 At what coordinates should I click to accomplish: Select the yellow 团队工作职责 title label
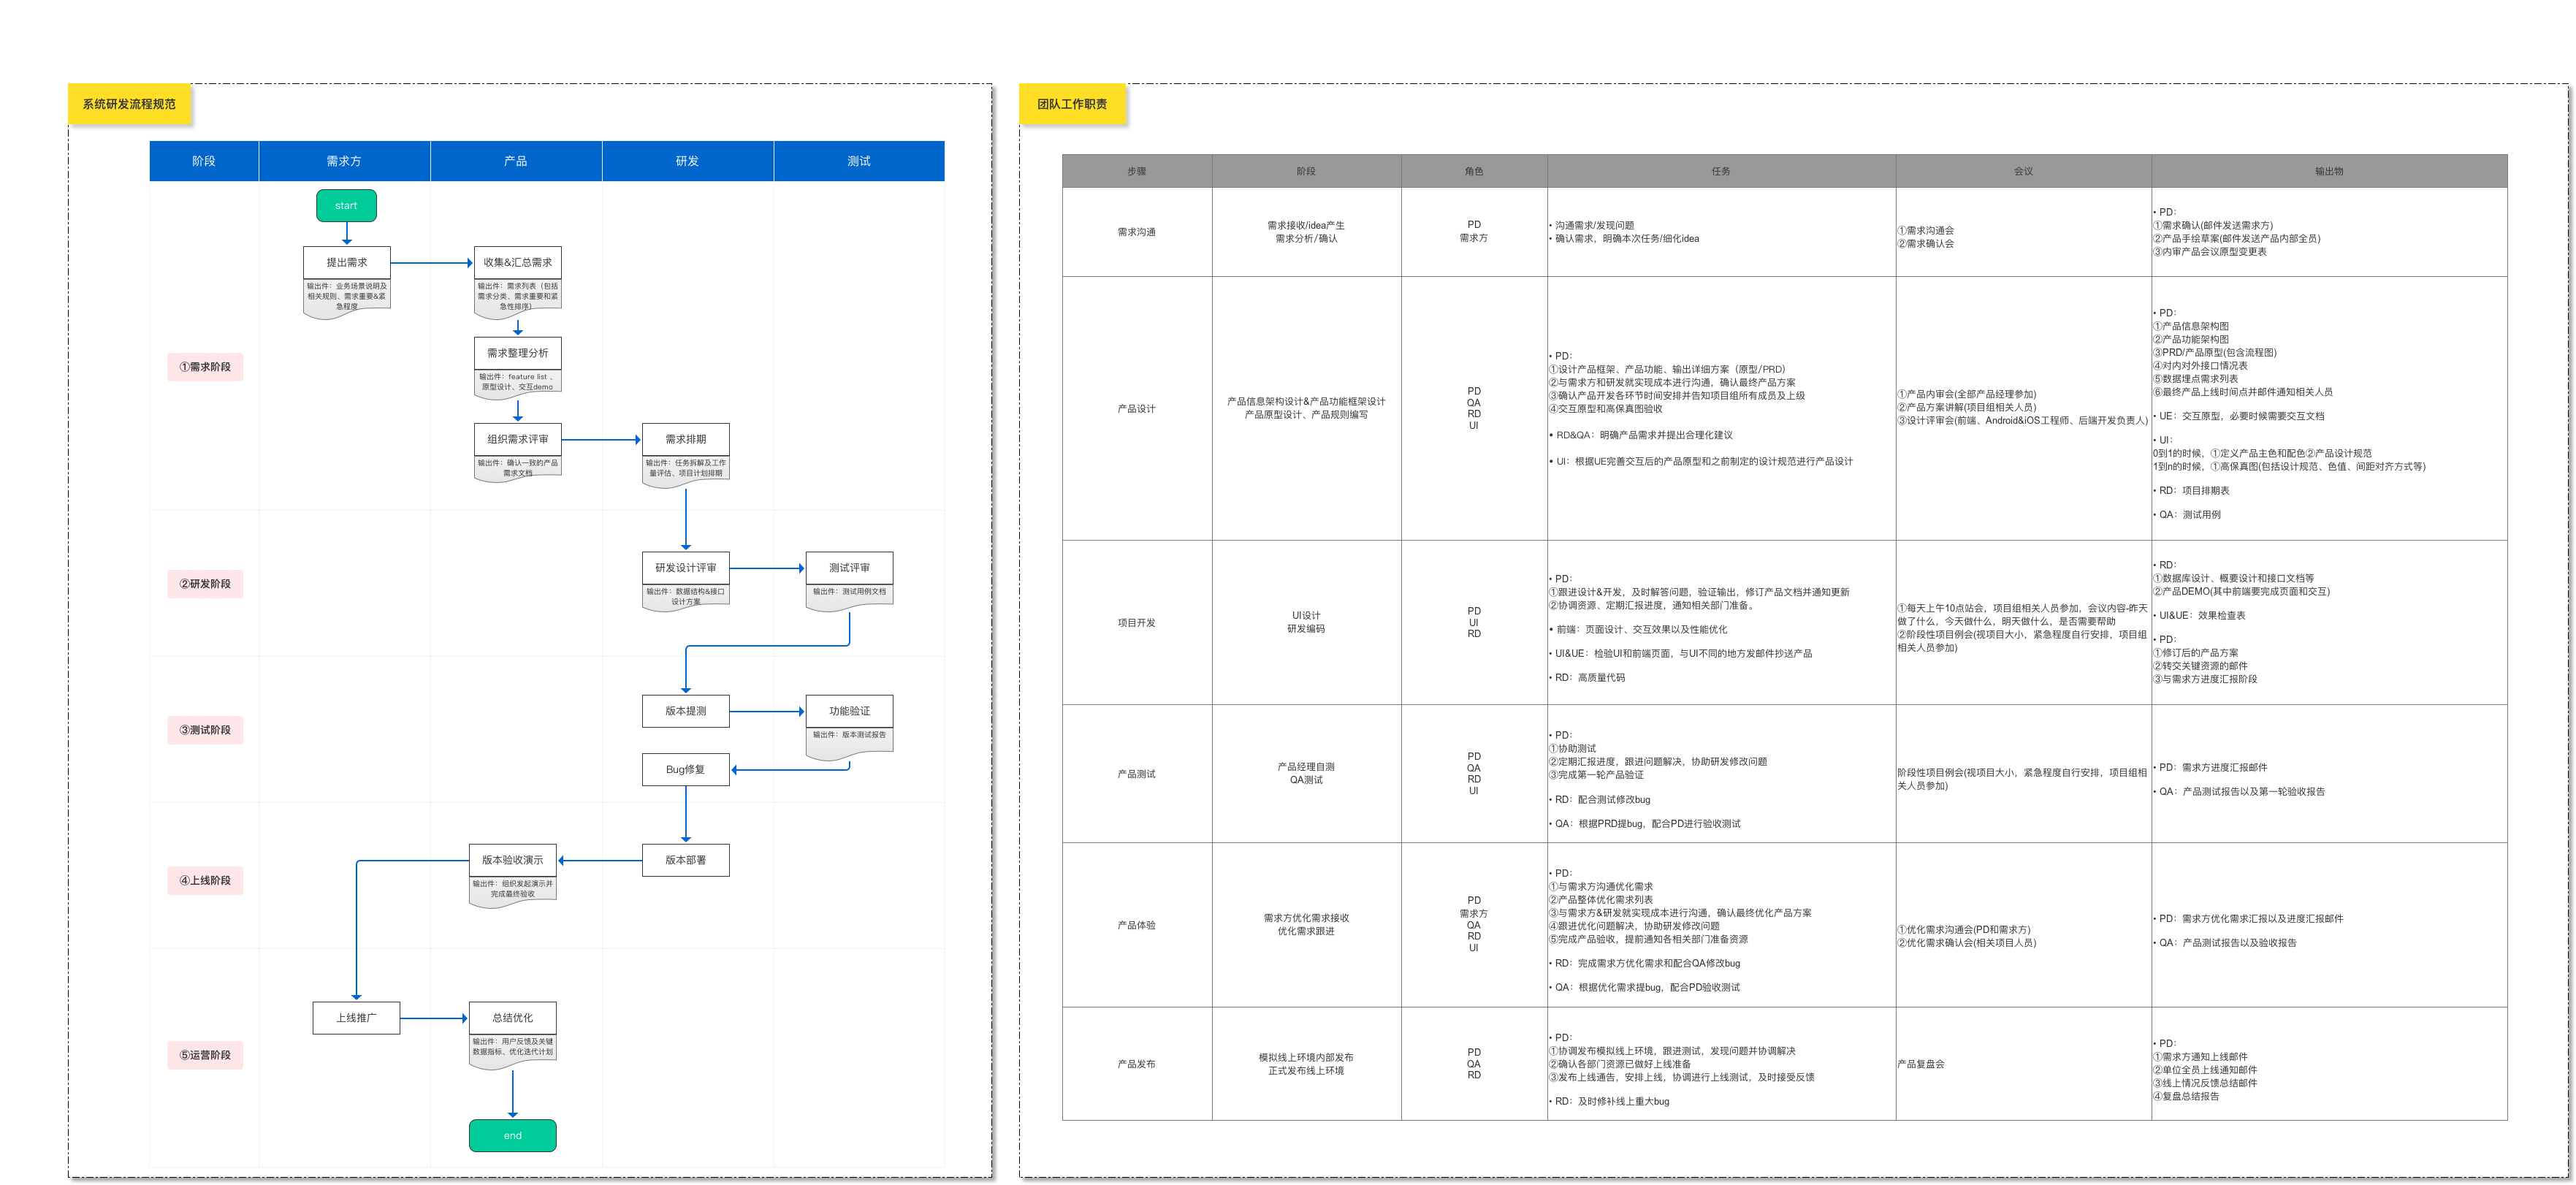click(1072, 104)
